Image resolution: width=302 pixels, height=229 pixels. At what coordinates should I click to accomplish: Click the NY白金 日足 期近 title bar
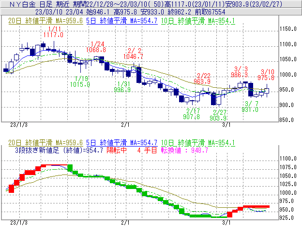coord(151,4)
